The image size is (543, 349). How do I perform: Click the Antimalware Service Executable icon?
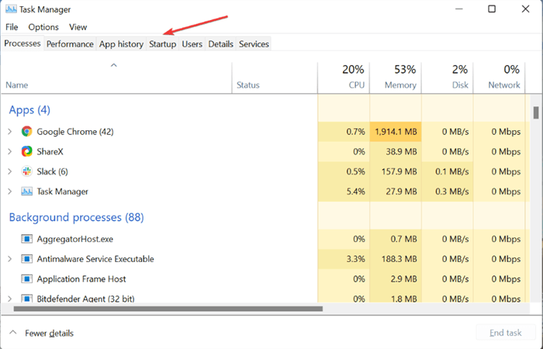click(26, 259)
